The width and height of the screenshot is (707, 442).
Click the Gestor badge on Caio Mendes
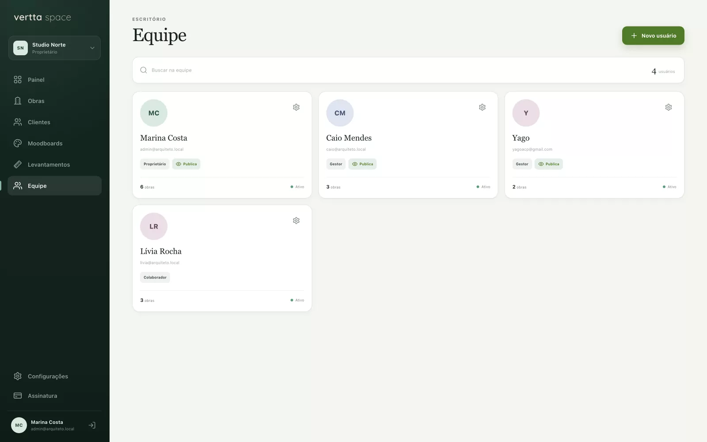(x=336, y=164)
